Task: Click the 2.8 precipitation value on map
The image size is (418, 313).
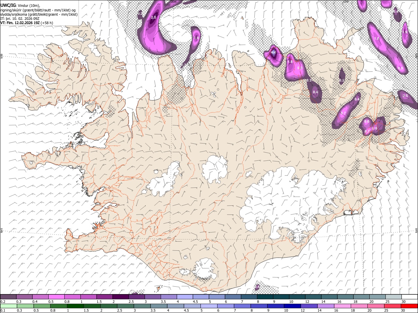Action: [x=154, y=17]
